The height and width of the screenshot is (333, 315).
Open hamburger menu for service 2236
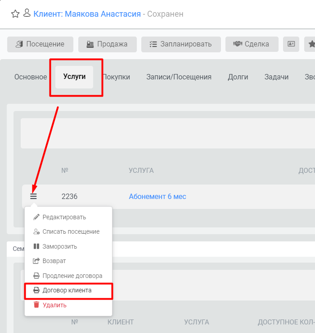[x=33, y=196]
